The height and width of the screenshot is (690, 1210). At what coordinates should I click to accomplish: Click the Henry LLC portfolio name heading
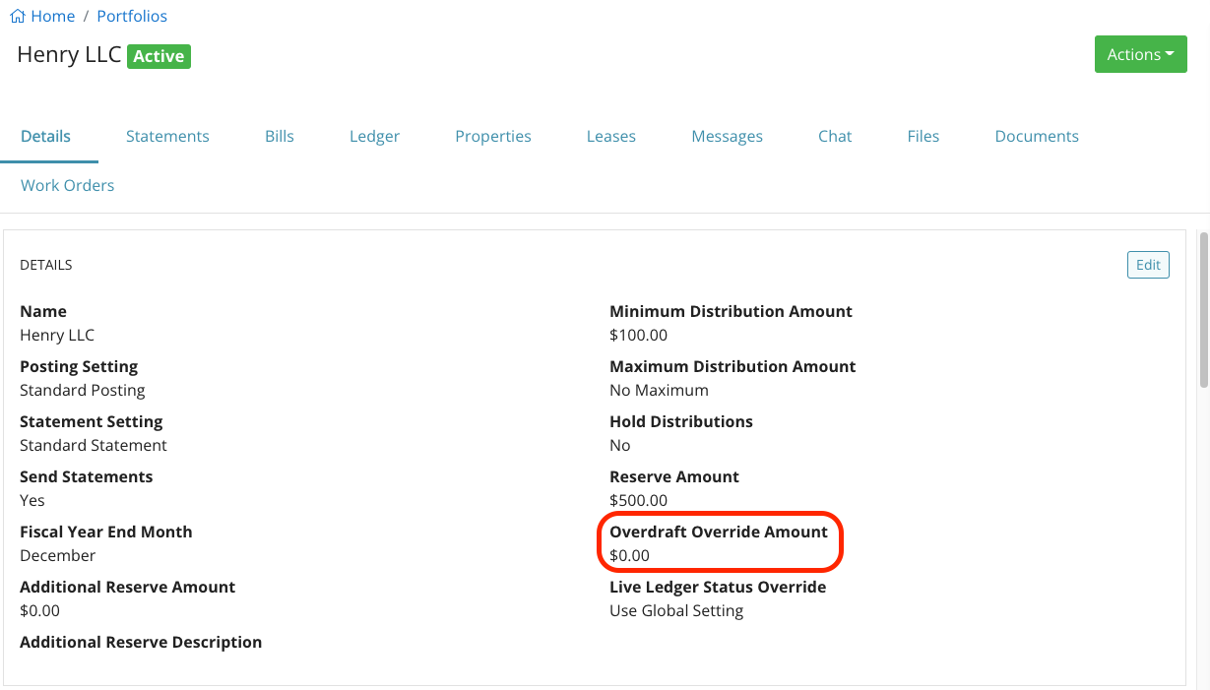tap(68, 55)
